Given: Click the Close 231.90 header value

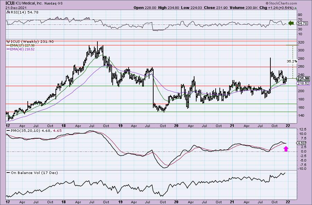Looking at the screenshot, I should (x=216, y=8).
